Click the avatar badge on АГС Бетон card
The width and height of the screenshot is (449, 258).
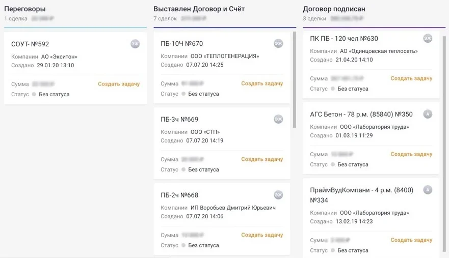(428, 114)
